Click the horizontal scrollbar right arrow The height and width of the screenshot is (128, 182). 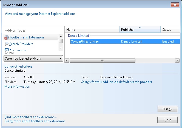pos(177,60)
